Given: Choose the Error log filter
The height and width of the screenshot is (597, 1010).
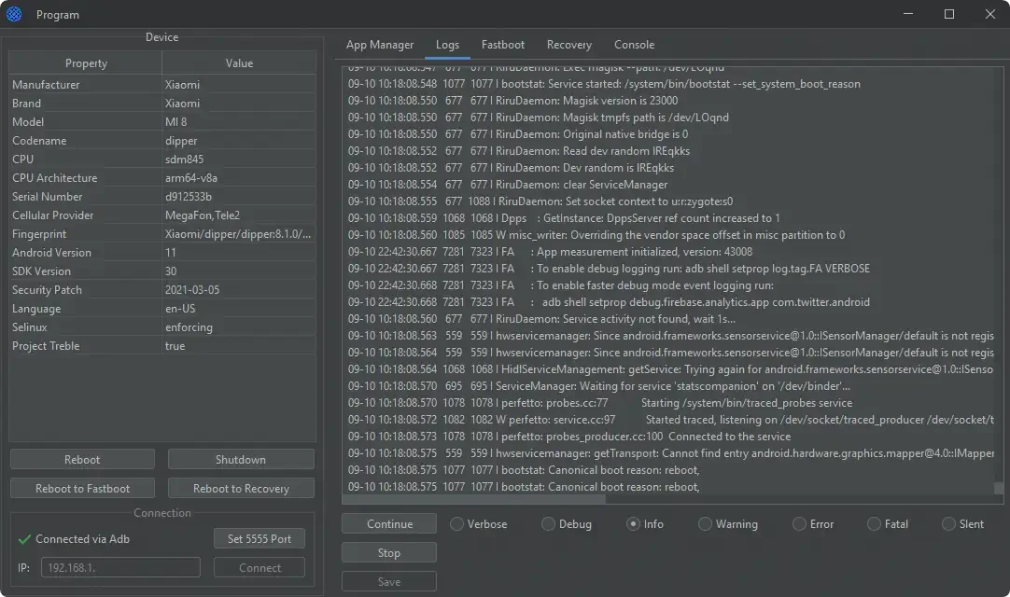Looking at the screenshot, I should (799, 524).
